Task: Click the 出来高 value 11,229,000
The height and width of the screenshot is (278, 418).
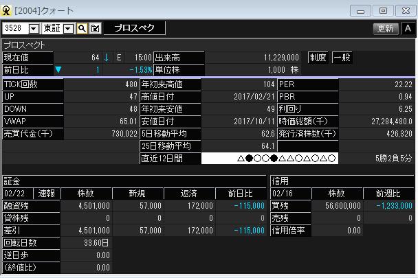Action: click(x=281, y=58)
